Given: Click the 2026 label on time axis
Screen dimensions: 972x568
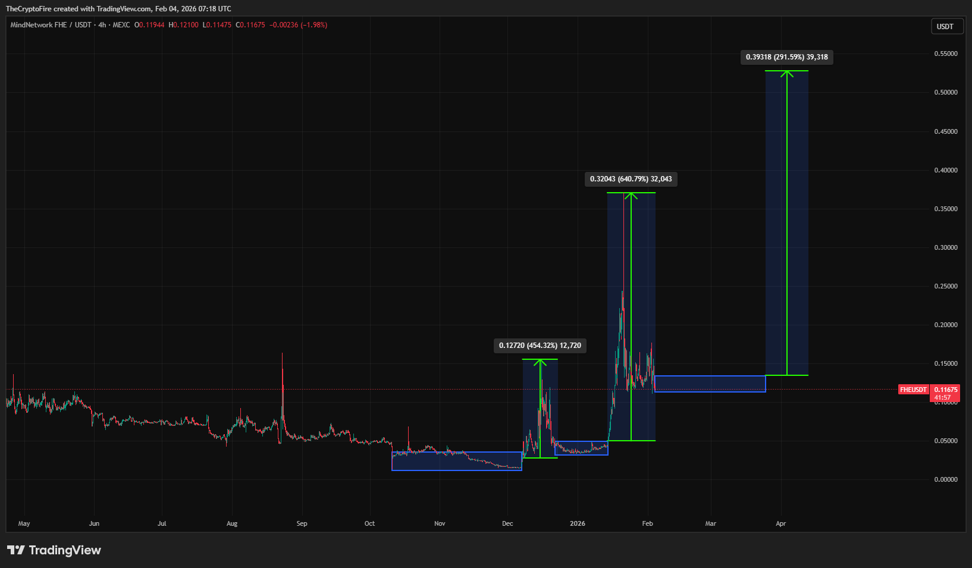Looking at the screenshot, I should coord(578,523).
